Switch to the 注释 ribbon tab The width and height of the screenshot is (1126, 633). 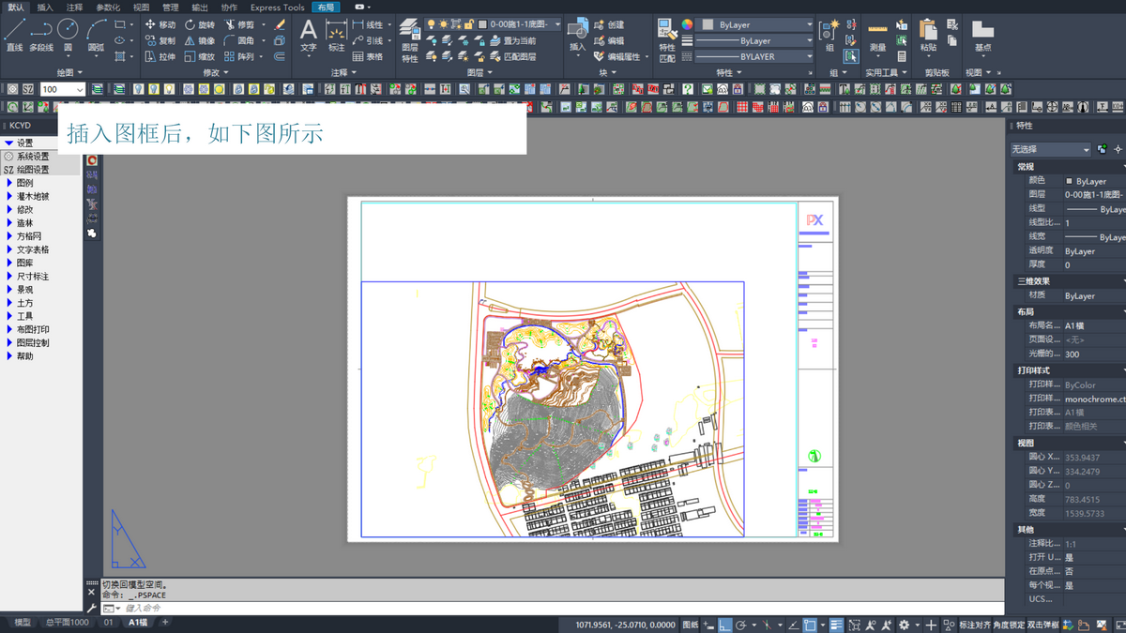pyautogui.click(x=74, y=8)
